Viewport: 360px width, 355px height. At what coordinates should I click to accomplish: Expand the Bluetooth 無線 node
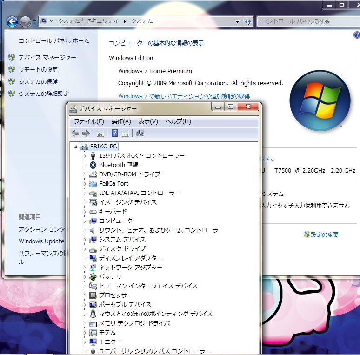click(85, 165)
